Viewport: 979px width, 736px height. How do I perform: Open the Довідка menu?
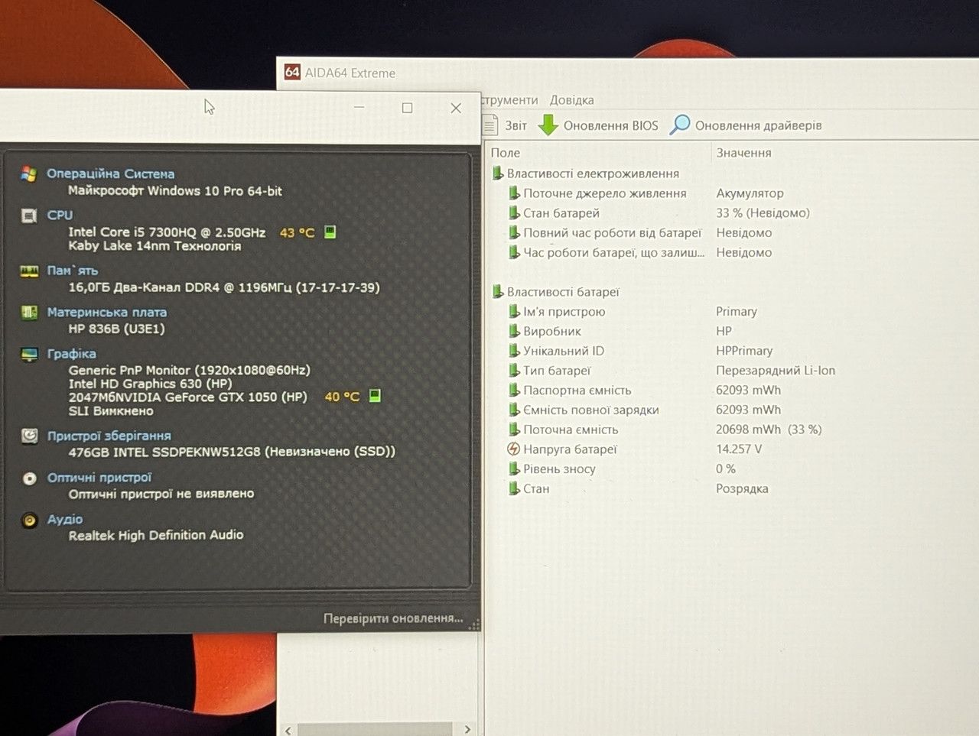571,100
